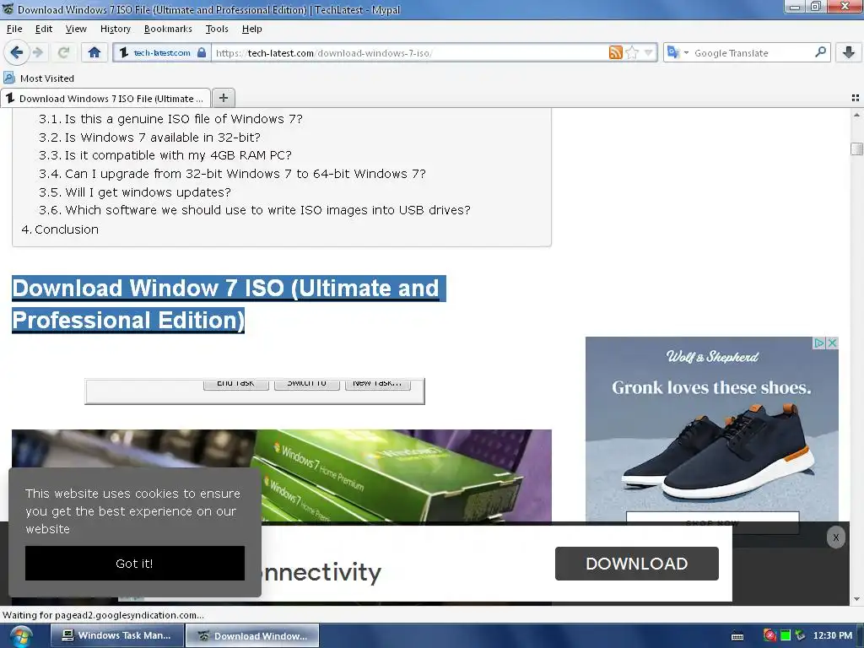The width and height of the screenshot is (864, 648).
Task: Click the cookie notice text
Action: (x=132, y=510)
